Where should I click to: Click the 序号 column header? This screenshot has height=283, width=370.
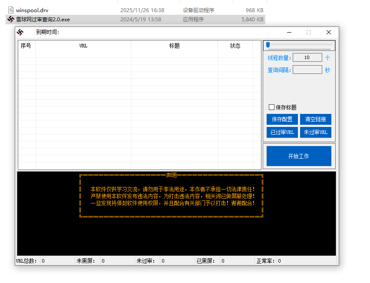pyautogui.click(x=26, y=46)
